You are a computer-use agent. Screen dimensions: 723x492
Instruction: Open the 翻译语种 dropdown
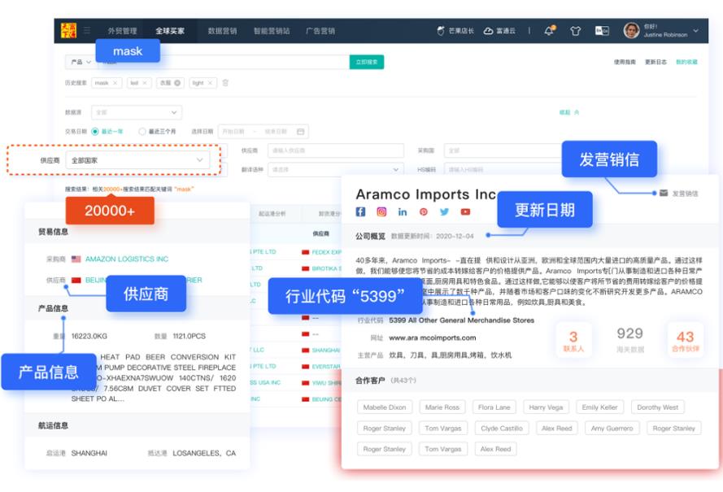[x=335, y=170]
